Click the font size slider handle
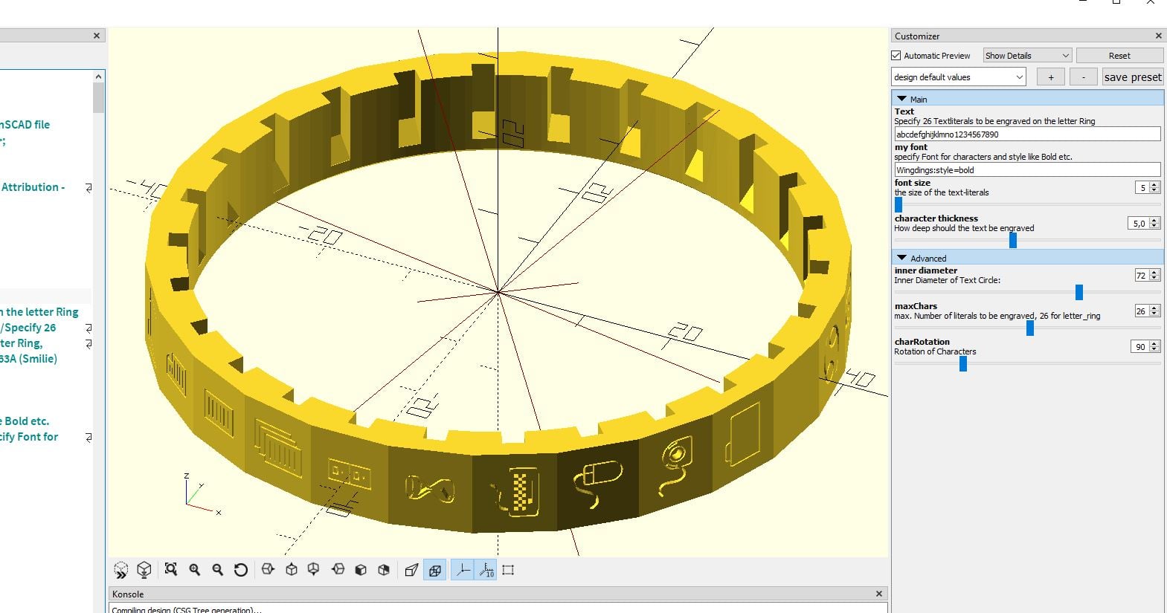 coord(898,204)
